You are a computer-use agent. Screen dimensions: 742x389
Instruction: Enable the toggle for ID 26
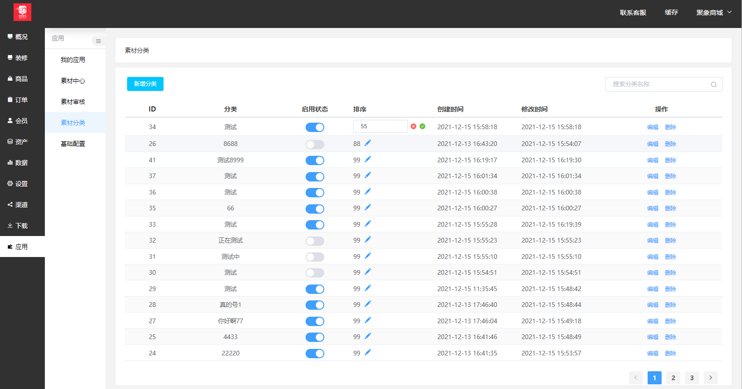315,144
